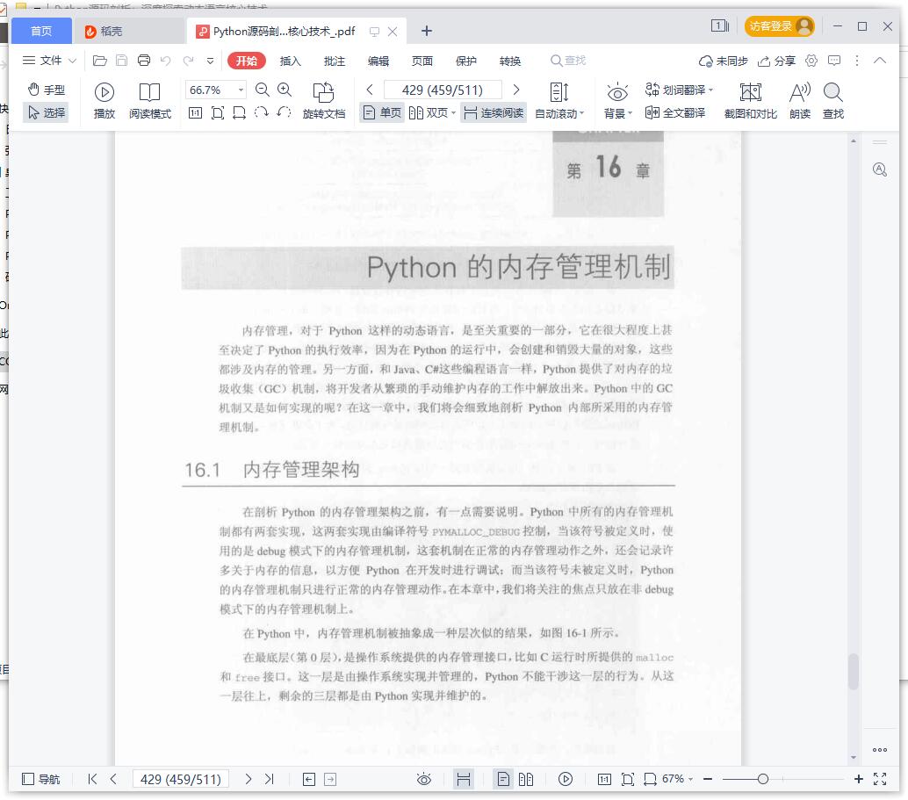This screenshot has height=800, width=908.
Task: Open 首页 home tab
Action: [41, 32]
